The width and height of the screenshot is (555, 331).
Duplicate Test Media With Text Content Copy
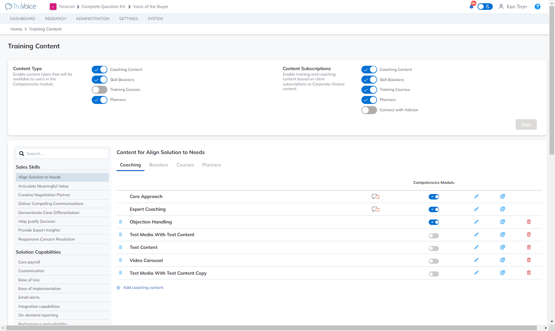[x=503, y=273]
